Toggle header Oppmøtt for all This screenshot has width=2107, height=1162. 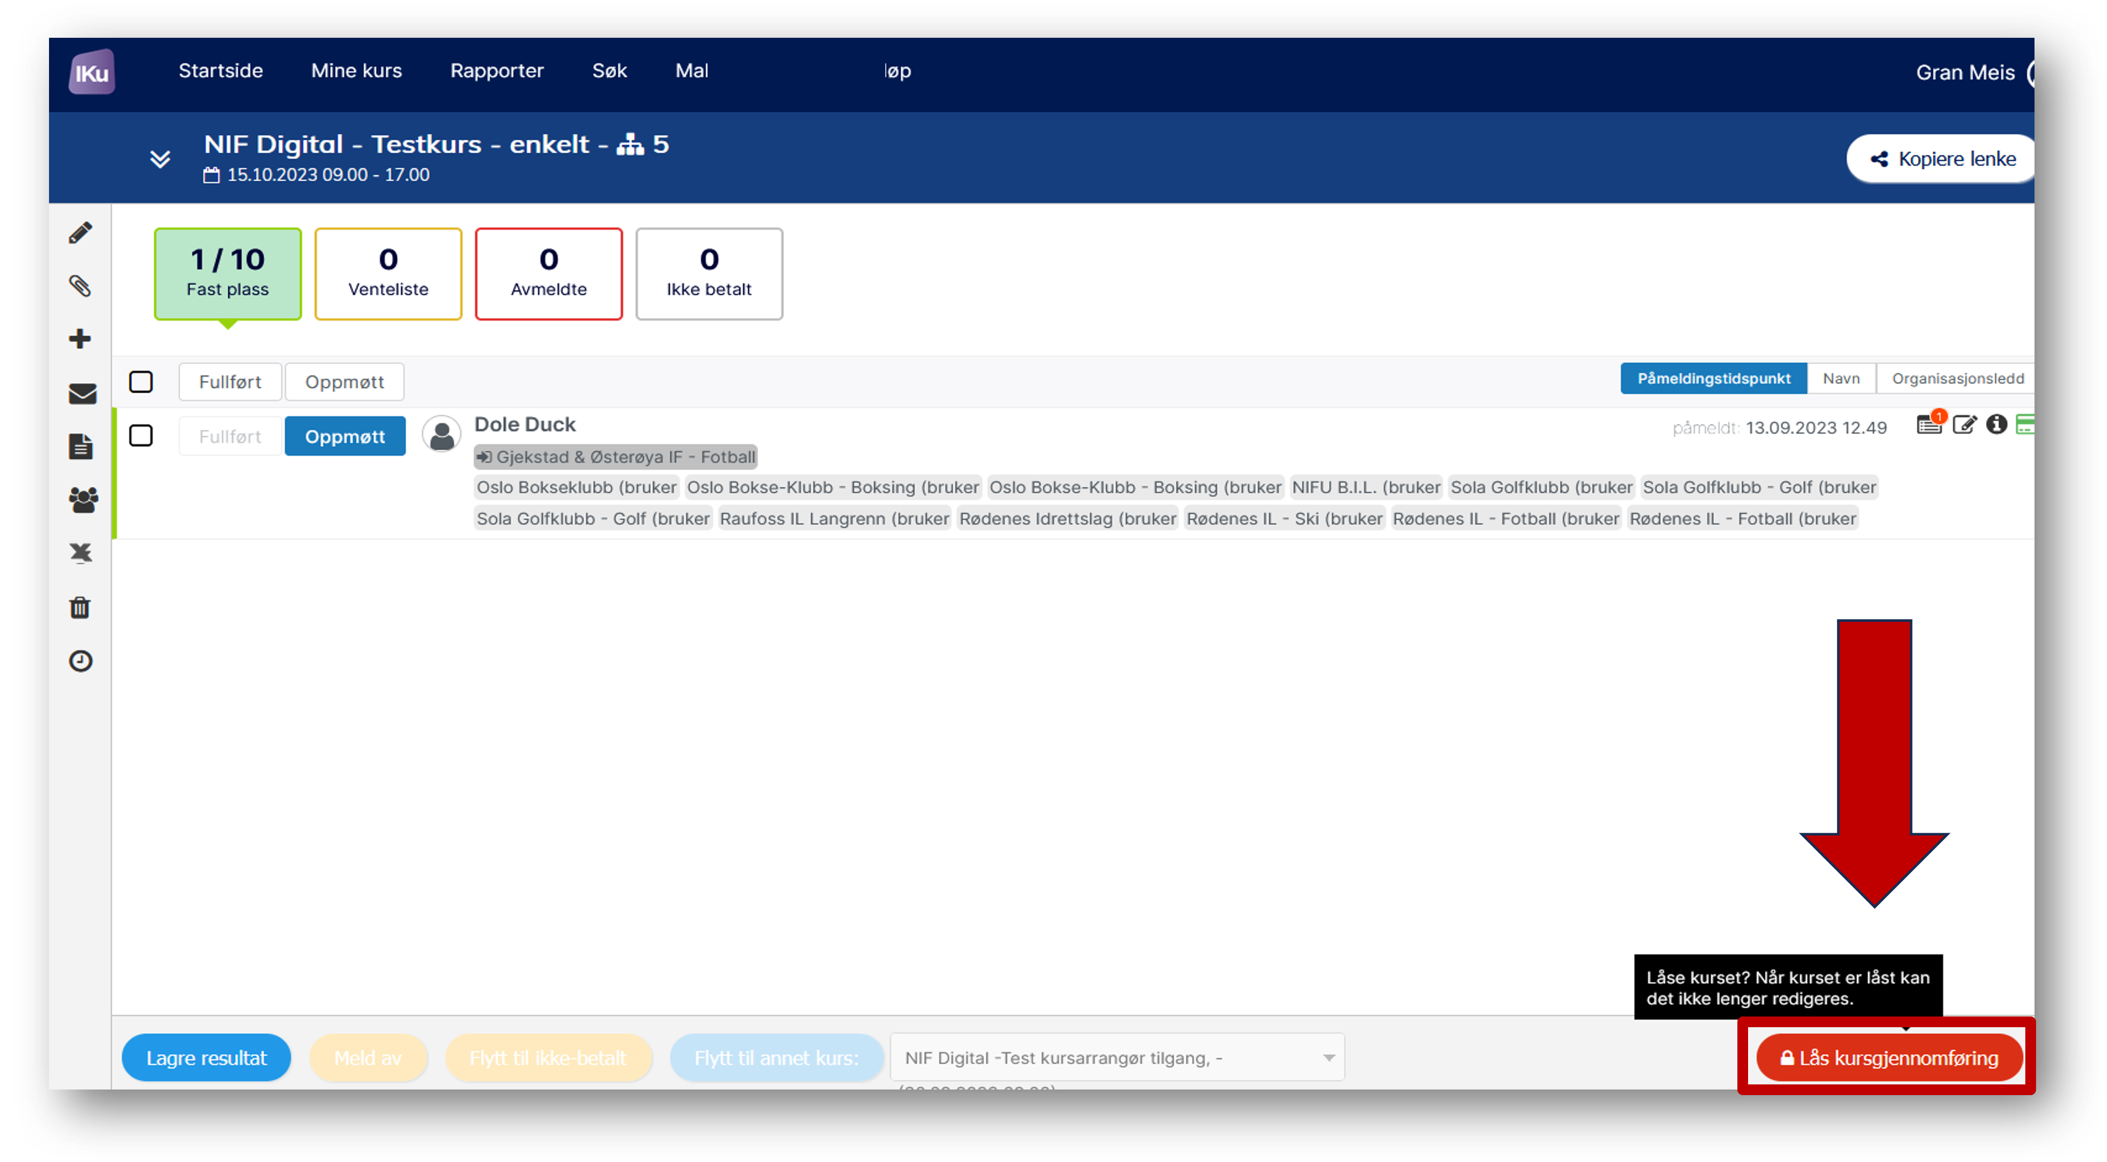pos(344,382)
